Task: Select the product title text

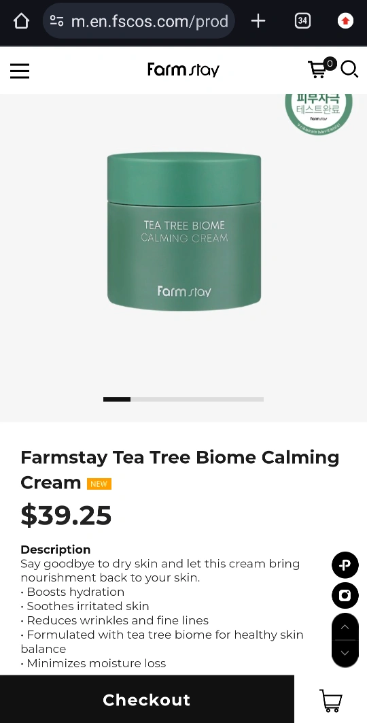Action: [180, 470]
